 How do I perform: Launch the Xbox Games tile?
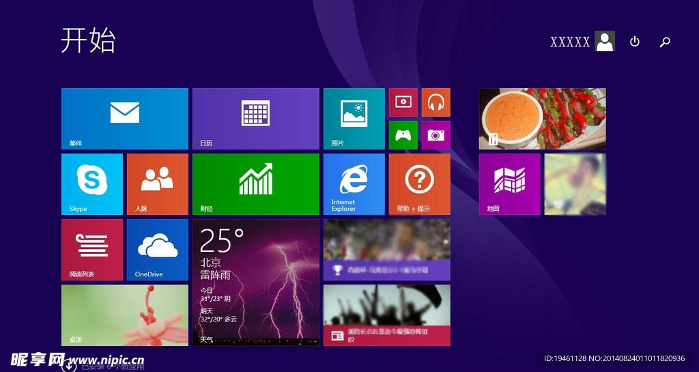(403, 134)
